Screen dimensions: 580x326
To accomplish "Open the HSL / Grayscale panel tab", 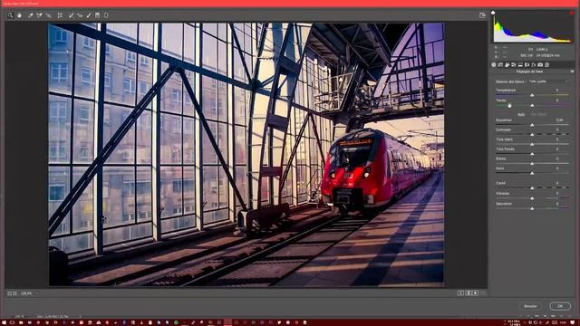I will pyautogui.click(x=514, y=64).
